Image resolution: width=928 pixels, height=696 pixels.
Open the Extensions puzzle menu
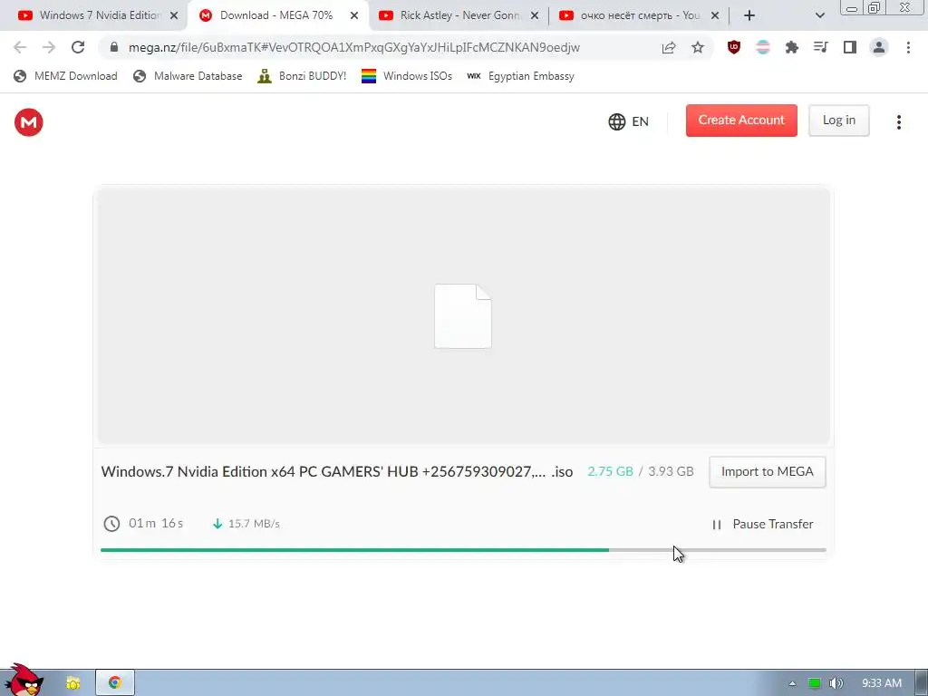pos(792,47)
